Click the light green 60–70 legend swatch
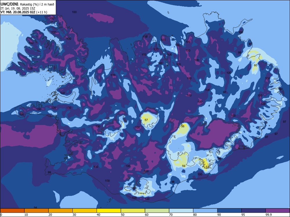This screenshot has width=290, height=217. (157, 211)
